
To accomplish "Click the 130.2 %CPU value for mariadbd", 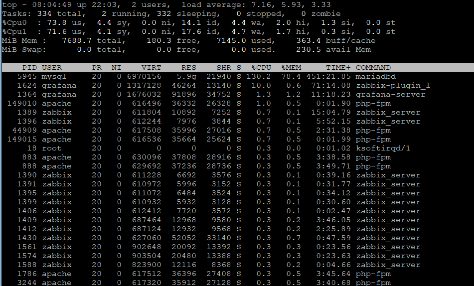I will pos(259,77).
